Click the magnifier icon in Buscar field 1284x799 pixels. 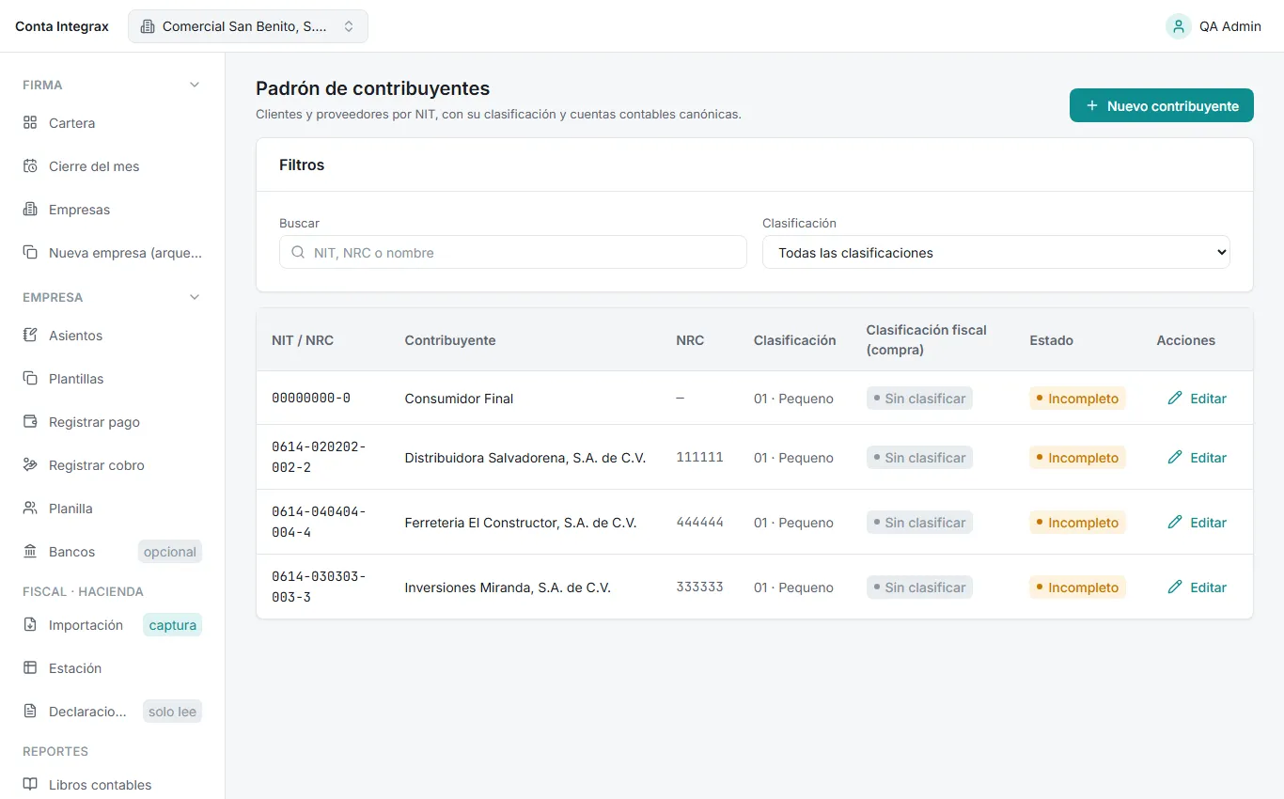point(298,253)
